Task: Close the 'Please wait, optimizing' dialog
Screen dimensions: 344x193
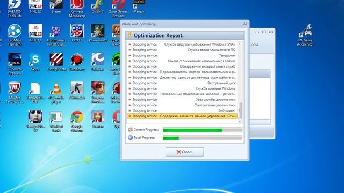Action: [245, 24]
